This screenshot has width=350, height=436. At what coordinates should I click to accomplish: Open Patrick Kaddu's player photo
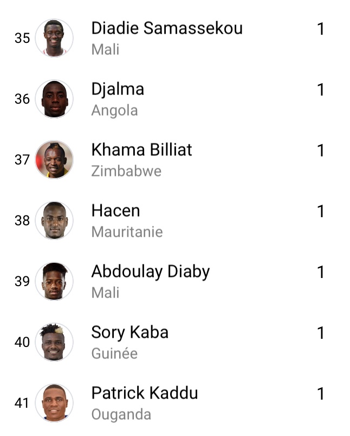point(54,403)
